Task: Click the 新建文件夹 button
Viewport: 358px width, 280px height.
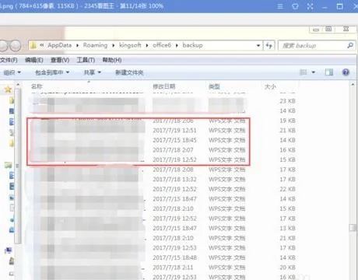Action: (x=129, y=72)
